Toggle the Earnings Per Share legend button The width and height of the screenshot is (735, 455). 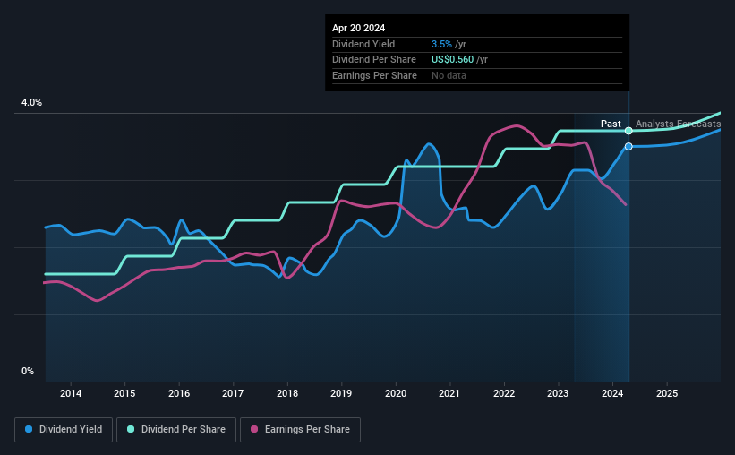pyautogui.click(x=300, y=430)
